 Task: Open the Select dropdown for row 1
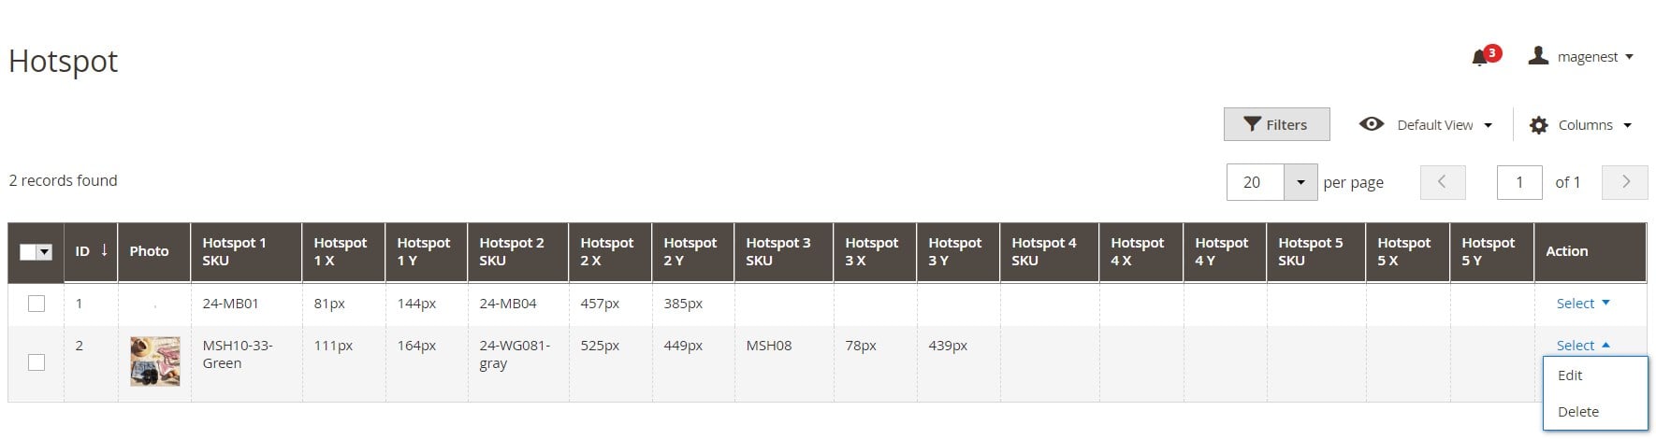click(x=1583, y=304)
